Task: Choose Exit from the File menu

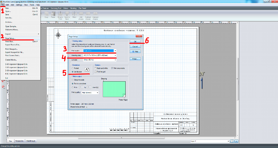Action: pos(20,78)
